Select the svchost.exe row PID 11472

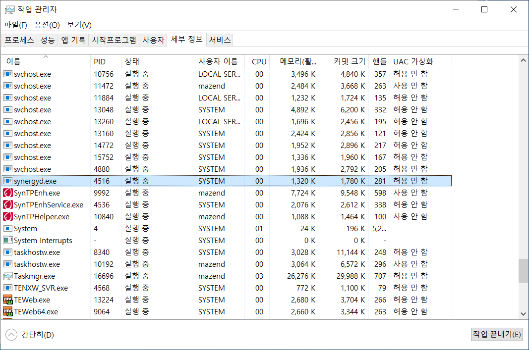click(x=227, y=86)
